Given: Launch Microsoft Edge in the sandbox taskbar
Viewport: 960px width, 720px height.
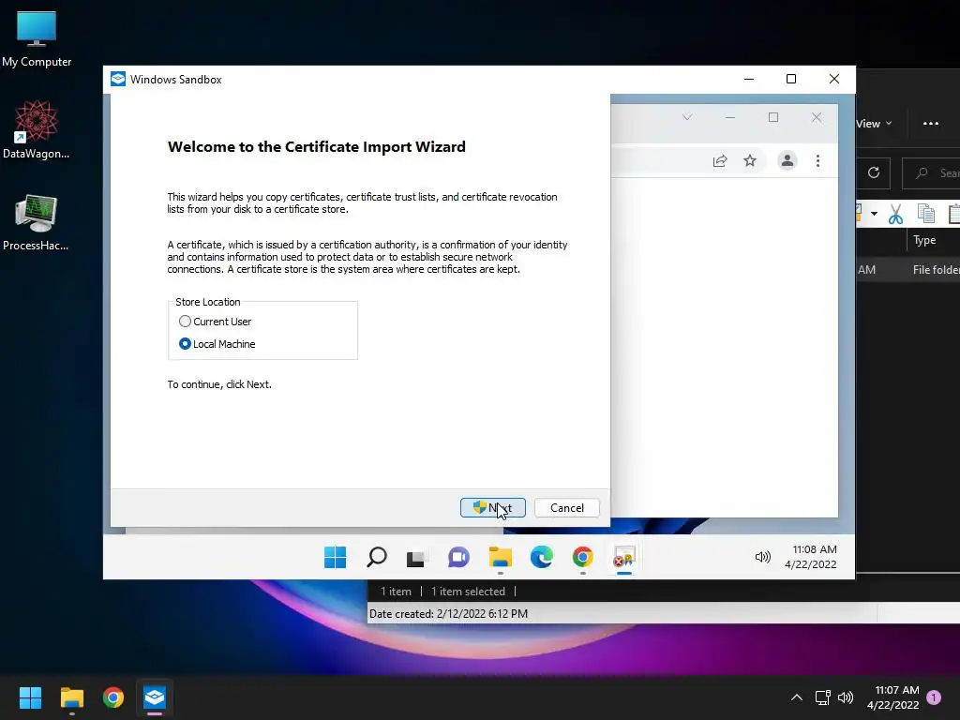Looking at the screenshot, I should tap(541, 557).
